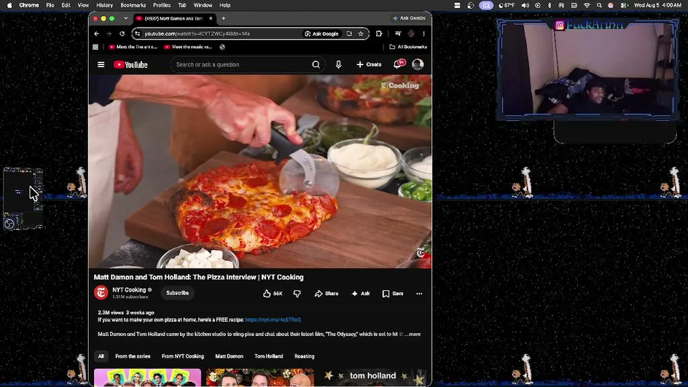Open the globe bookmark in bookmarks bar

(222, 47)
